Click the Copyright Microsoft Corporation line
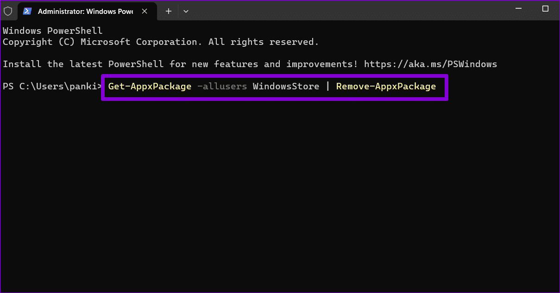Image resolution: width=560 pixels, height=293 pixels. 161,42
